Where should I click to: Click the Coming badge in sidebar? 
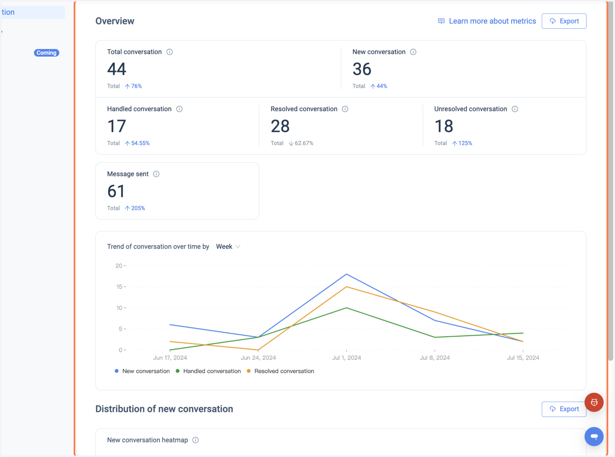coord(47,53)
